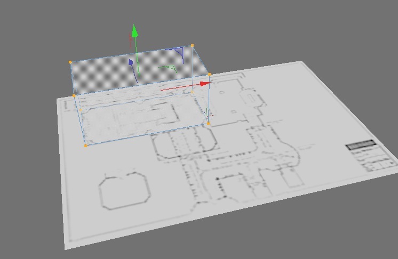Click the green Y-axis arrow shaft
Screen dimensions: 398x259
[x=137, y=53]
